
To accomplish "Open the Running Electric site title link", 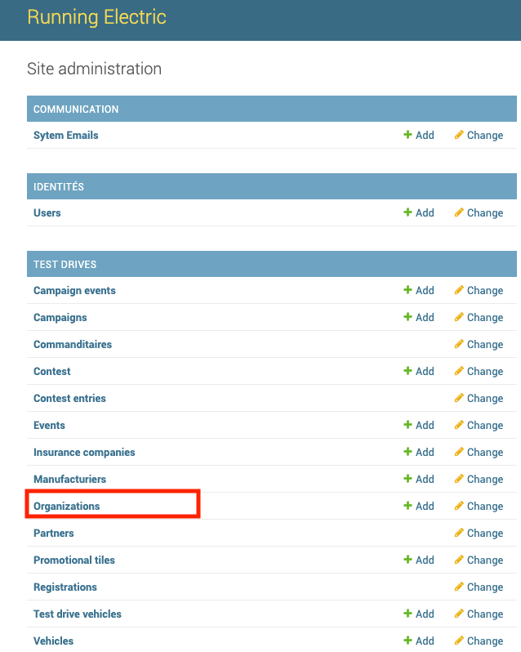I will coord(97,17).
